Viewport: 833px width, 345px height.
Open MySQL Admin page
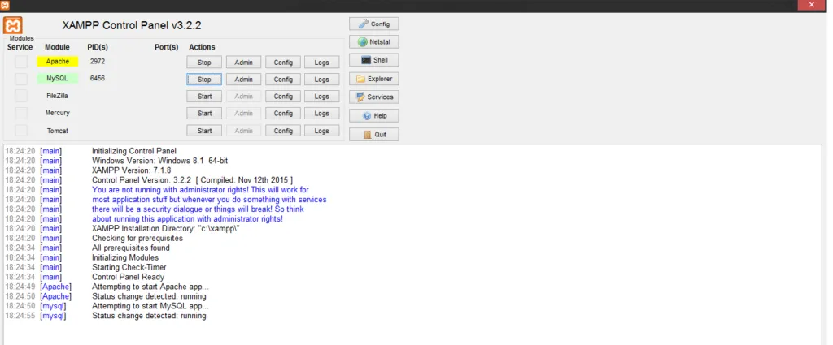tap(244, 79)
